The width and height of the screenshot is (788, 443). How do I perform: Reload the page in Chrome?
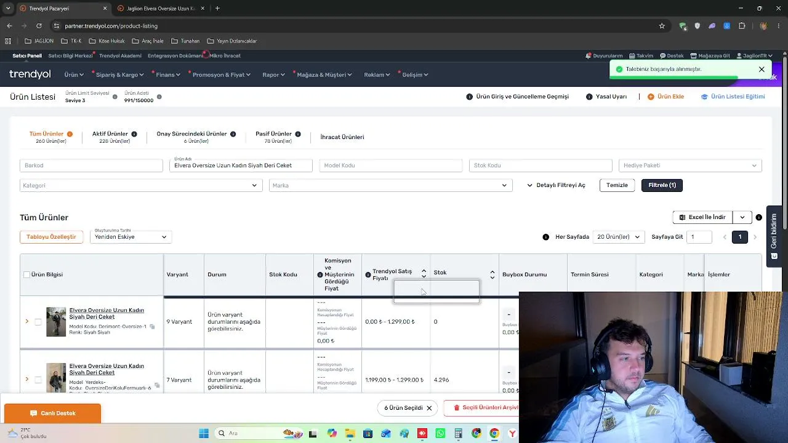[39, 26]
